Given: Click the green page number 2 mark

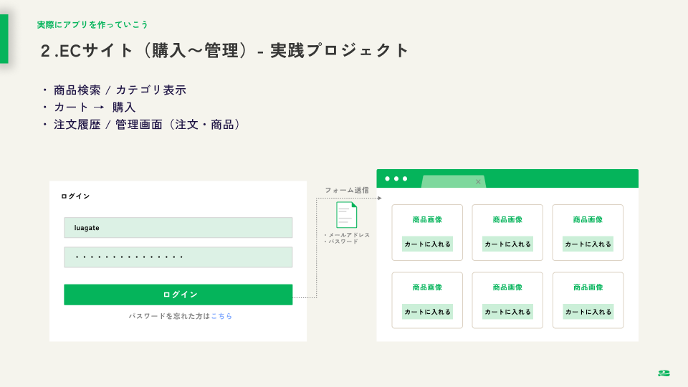Looking at the screenshot, I should pos(664,373).
